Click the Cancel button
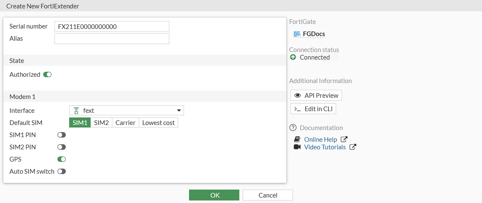Screen dimensions: 482x203 pyautogui.click(x=267, y=195)
